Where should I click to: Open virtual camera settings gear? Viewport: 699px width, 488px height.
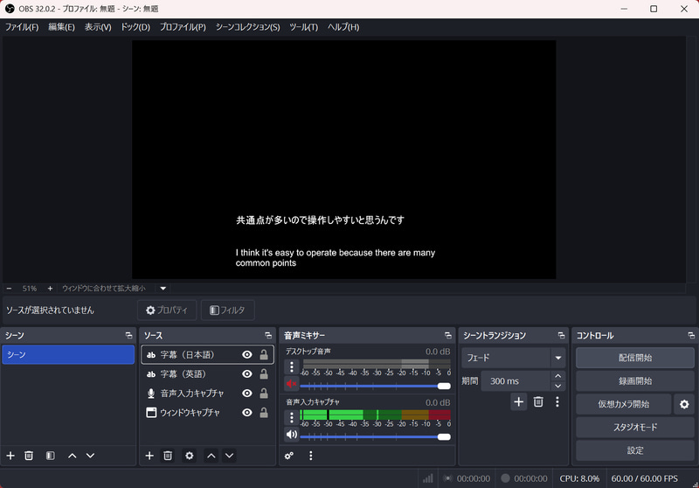[x=684, y=404]
